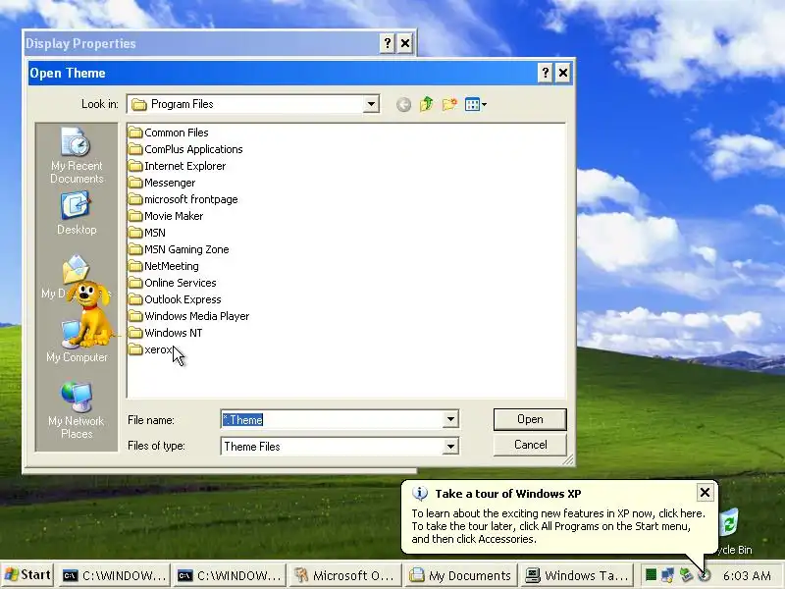The height and width of the screenshot is (589, 785).
Task: Click the Open button
Action: [530, 419]
